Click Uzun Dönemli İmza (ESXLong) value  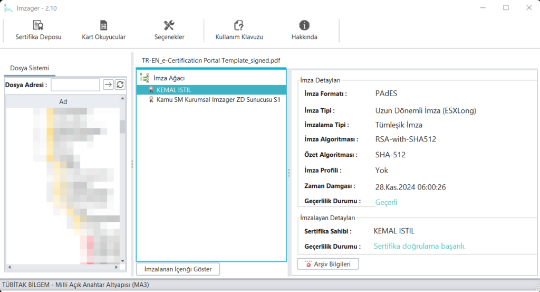pyautogui.click(x=426, y=111)
